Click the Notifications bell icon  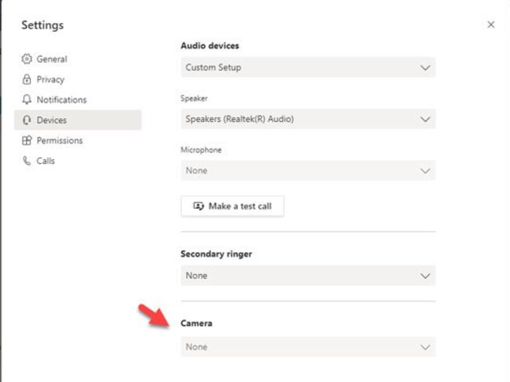(x=27, y=100)
